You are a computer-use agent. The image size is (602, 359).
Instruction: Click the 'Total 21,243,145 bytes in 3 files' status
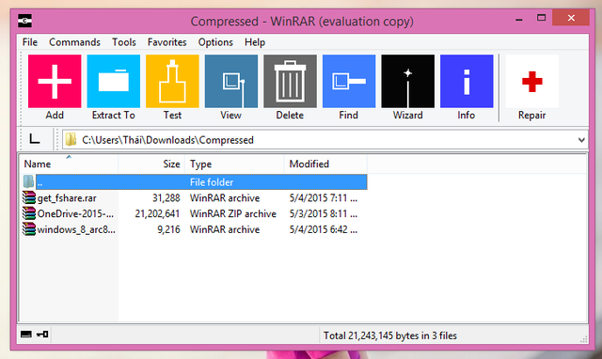(x=390, y=336)
